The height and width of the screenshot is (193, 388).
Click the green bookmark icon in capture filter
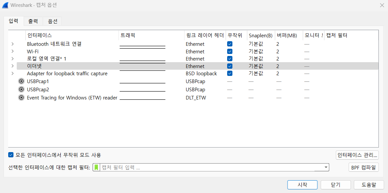pyautogui.click(x=96, y=167)
